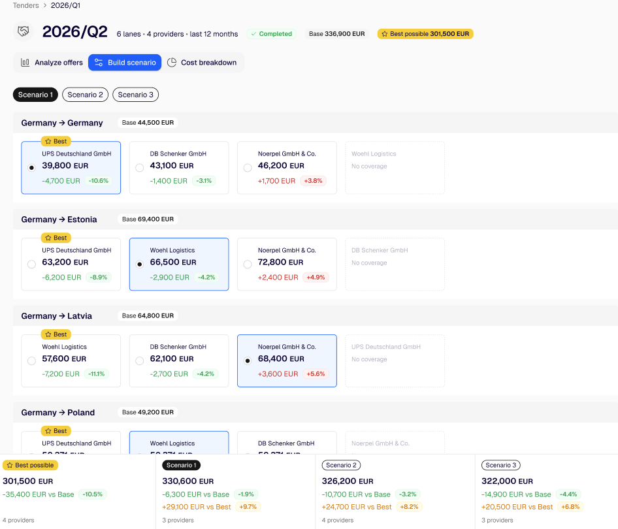
Task: Click the Scenario 1 label in summary footer
Action: 182,465
